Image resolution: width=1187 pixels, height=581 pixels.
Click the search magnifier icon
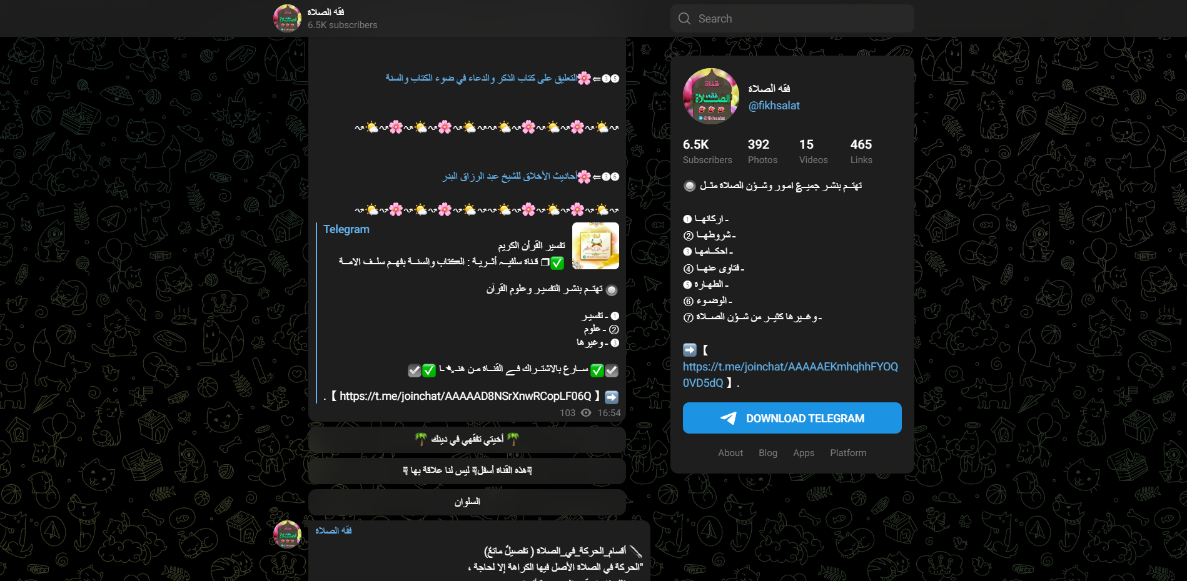684,19
